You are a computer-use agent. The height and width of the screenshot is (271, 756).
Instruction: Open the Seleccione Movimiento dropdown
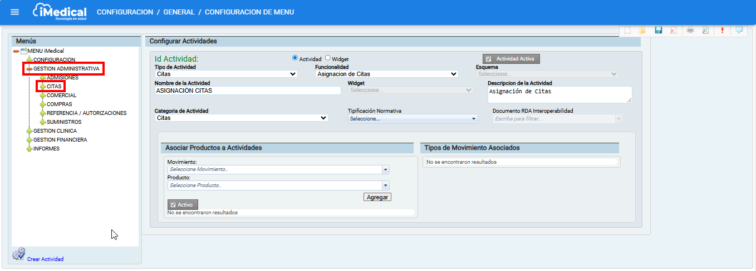point(278,169)
